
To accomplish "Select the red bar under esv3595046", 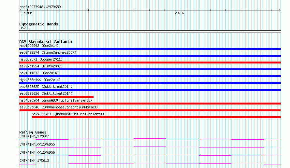I will coord(150,110).
